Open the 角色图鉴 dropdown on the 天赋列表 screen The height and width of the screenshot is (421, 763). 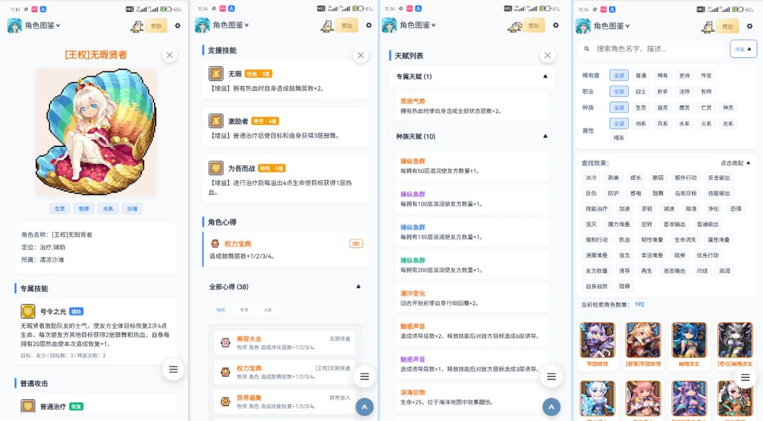418,25
